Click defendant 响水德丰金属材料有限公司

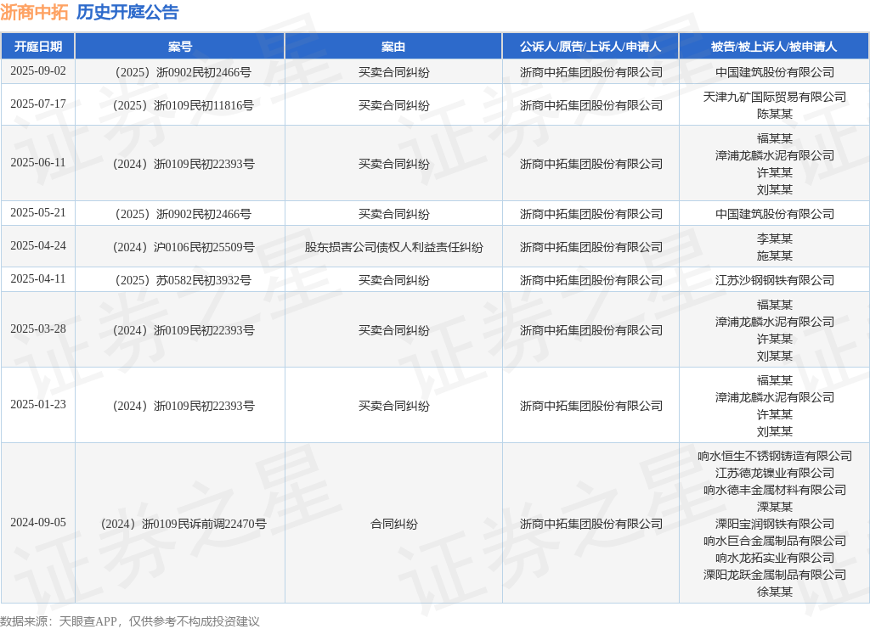(x=774, y=490)
